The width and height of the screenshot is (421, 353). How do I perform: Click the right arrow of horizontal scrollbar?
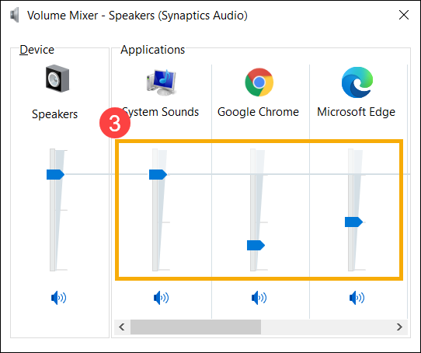399,327
